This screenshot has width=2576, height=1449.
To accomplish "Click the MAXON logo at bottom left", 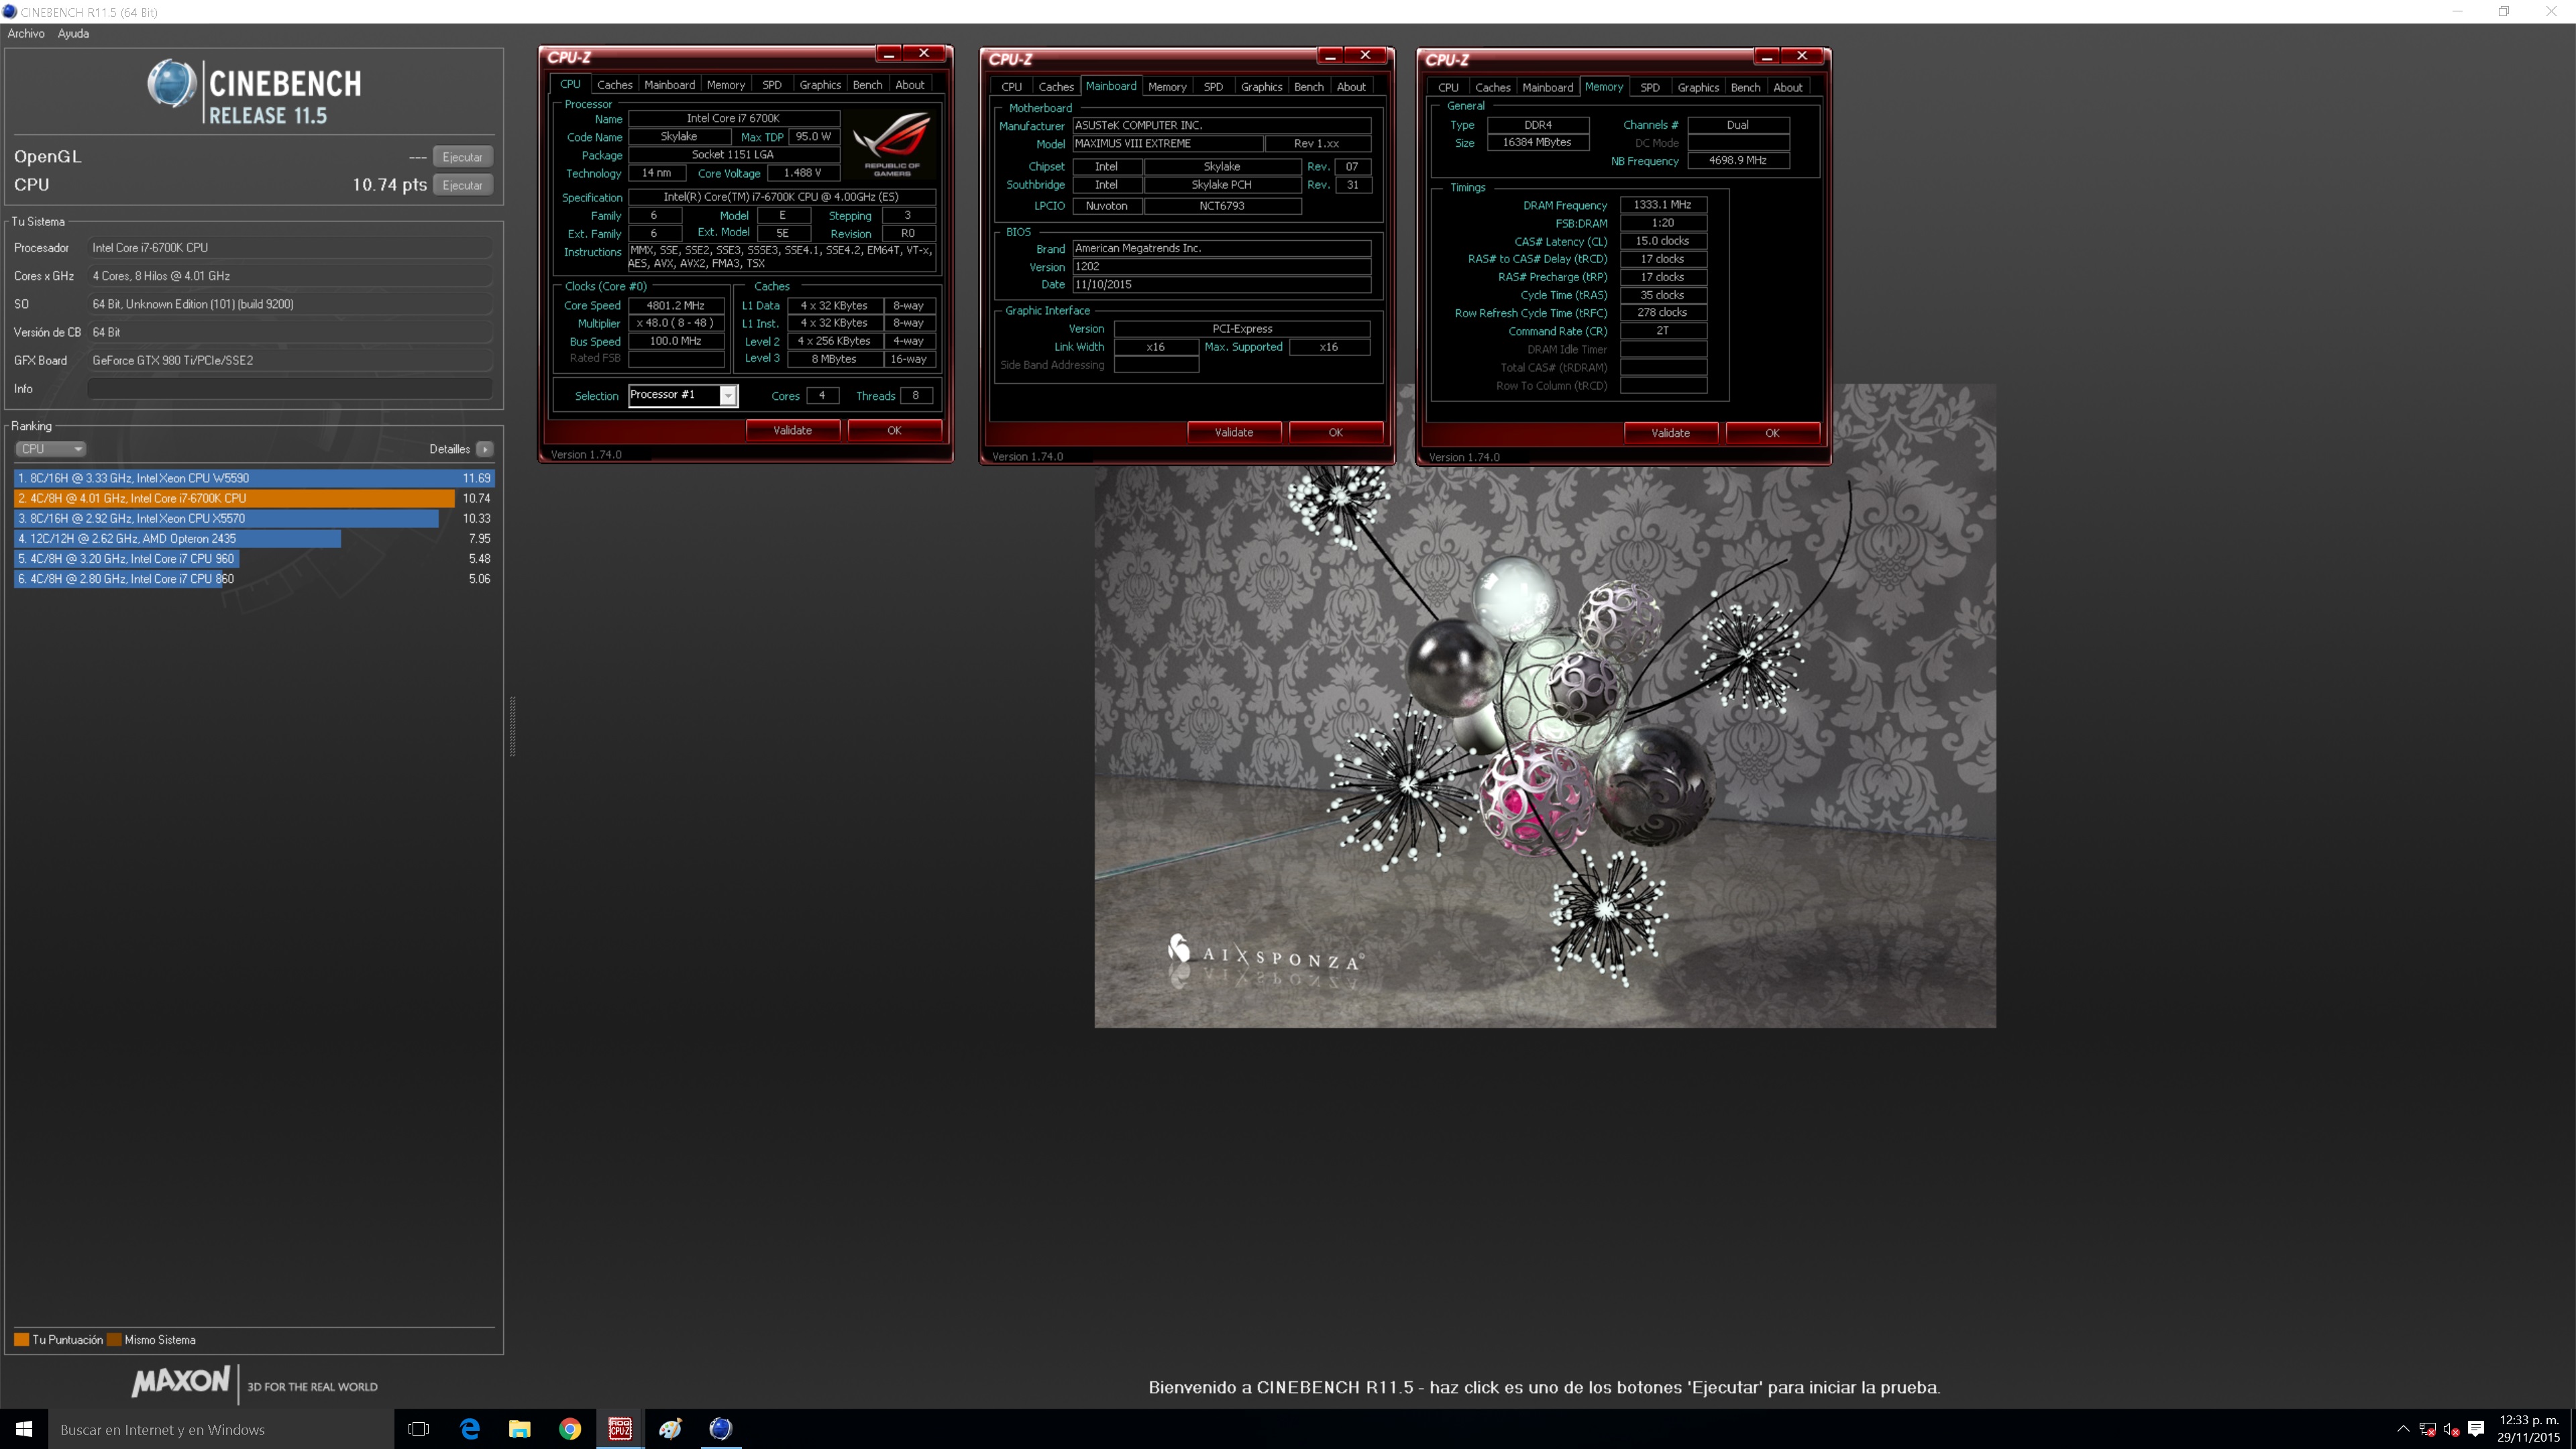I will point(181,1382).
